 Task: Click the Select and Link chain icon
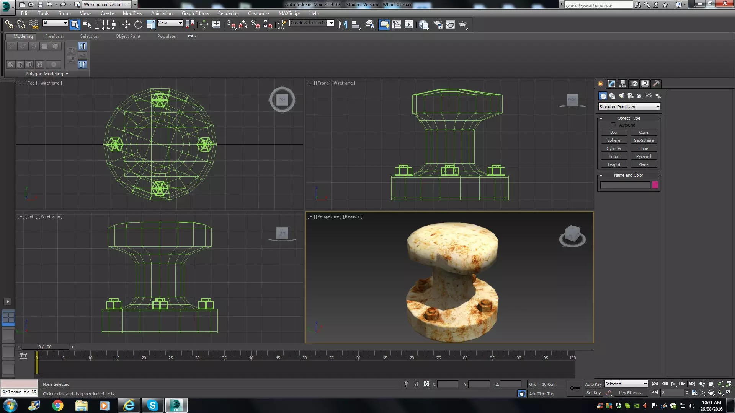pos(9,24)
